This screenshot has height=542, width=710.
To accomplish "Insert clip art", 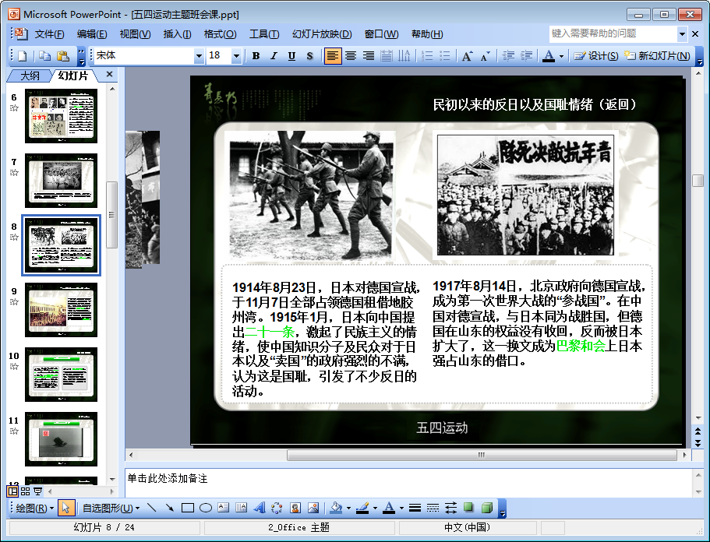I will pyautogui.click(x=295, y=508).
